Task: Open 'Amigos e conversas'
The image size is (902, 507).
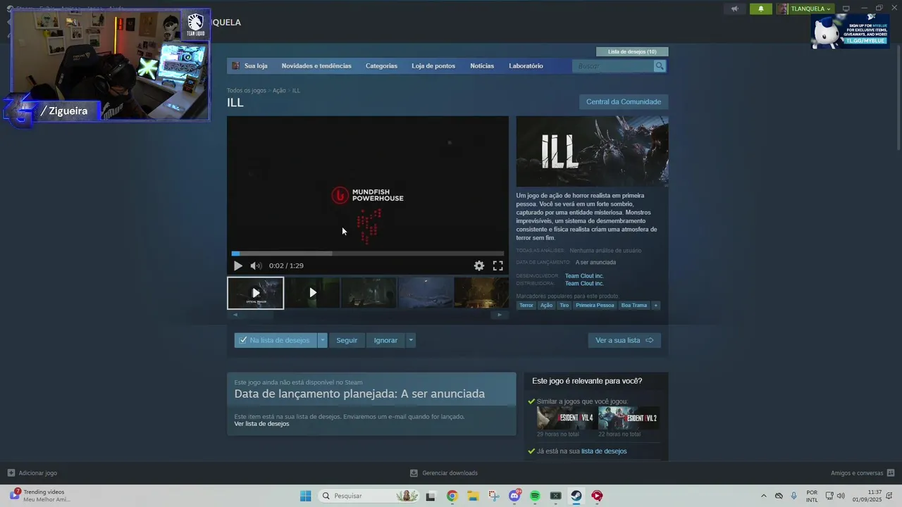Action: (863, 473)
